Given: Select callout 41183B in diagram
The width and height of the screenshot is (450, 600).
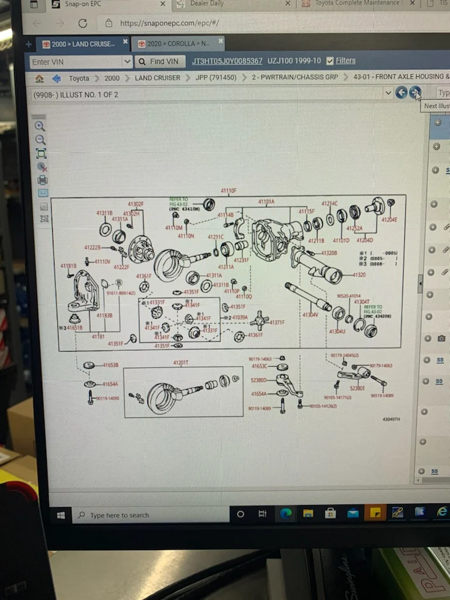Looking at the screenshot, I should 104,315.
